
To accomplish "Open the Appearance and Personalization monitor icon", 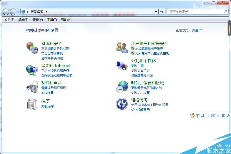I will pos(122,66).
